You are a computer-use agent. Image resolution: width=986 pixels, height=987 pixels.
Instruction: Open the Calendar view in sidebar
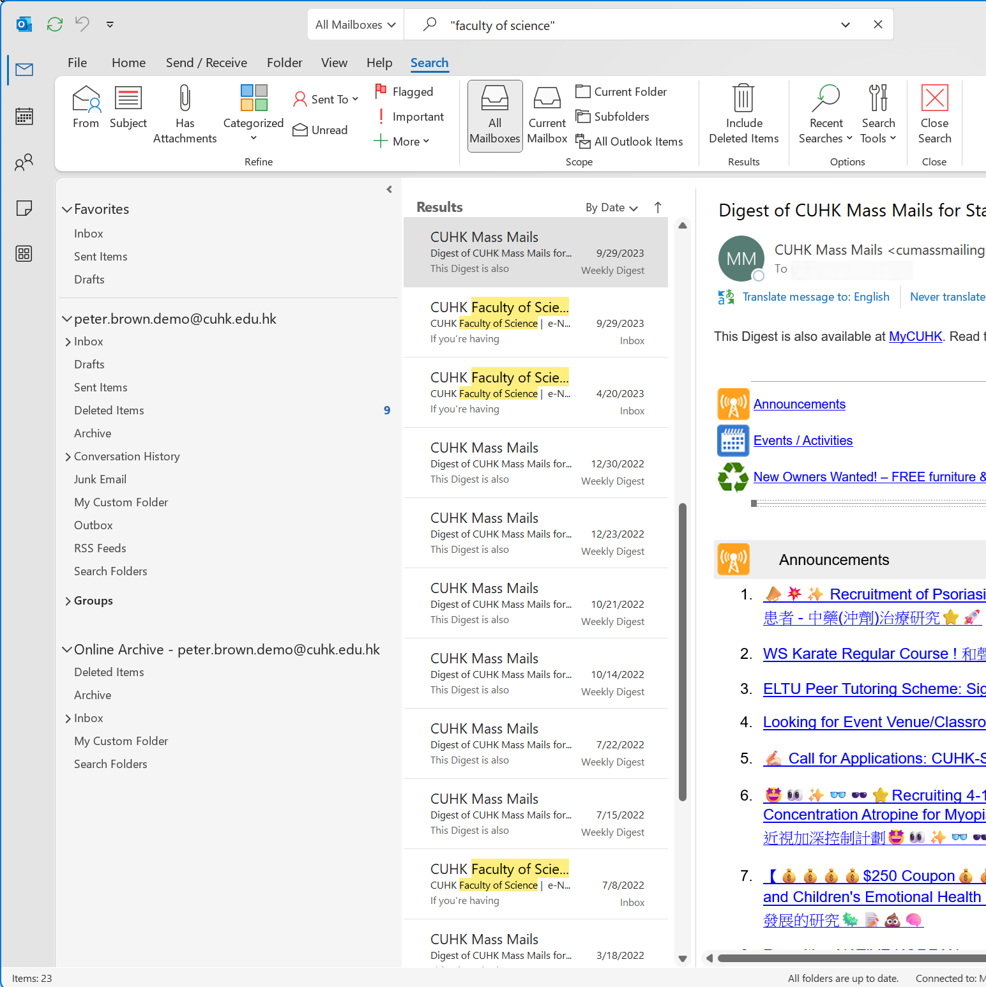(24, 116)
